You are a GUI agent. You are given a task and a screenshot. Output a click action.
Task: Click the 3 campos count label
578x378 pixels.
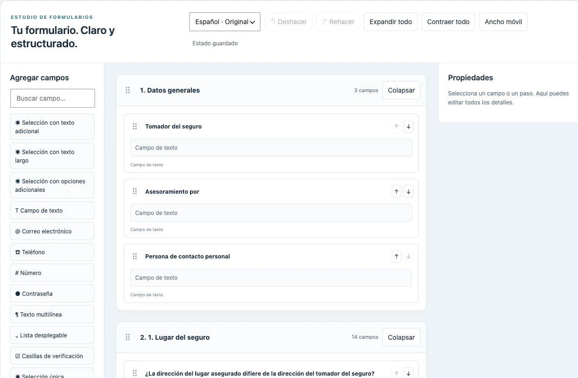click(x=366, y=90)
